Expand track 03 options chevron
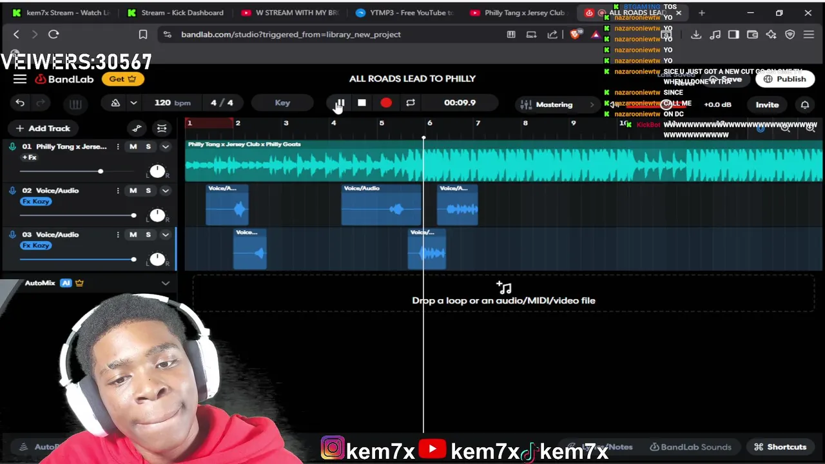825x464 pixels. 166,235
